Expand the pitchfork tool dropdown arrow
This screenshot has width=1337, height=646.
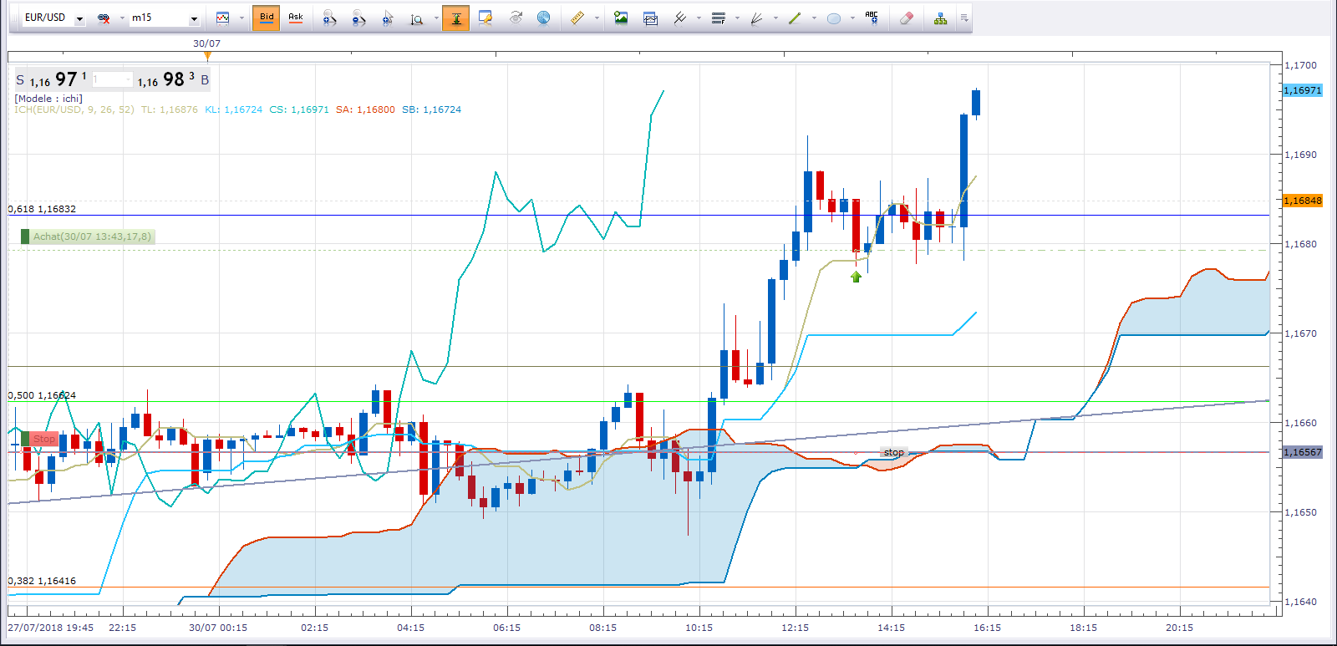[699, 18]
